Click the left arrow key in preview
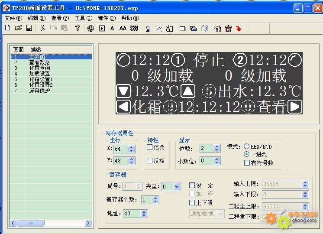Image resolution: width=323 pixels, height=234 pixels. (x=123, y=107)
